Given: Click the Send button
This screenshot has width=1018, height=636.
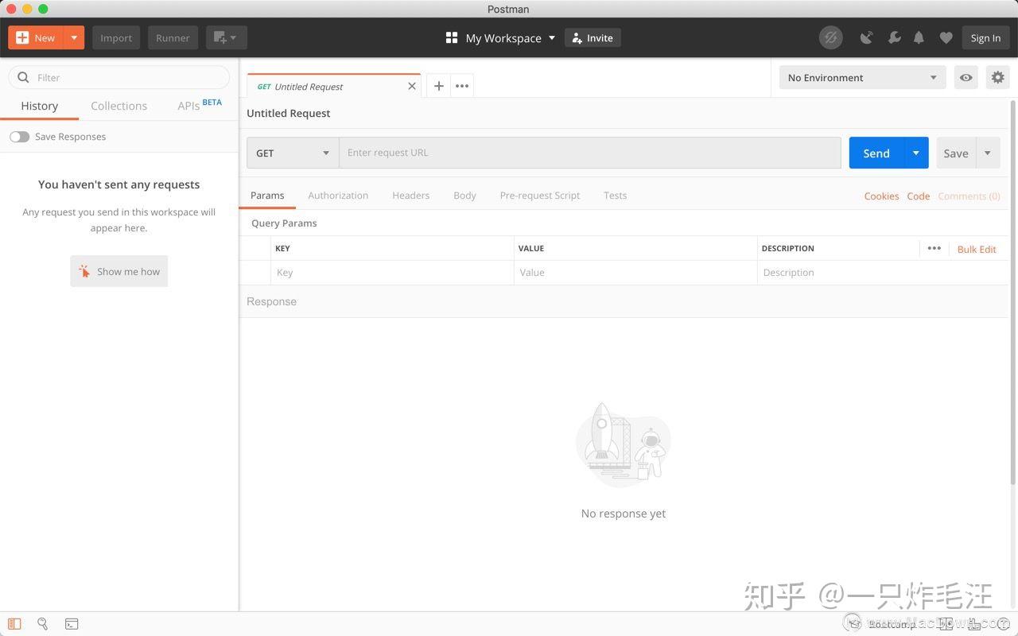Looking at the screenshot, I should pyautogui.click(x=876, y=153).
